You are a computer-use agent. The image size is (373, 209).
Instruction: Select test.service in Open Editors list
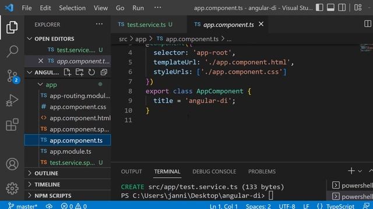pyautogui.click(x=68, y=50)
